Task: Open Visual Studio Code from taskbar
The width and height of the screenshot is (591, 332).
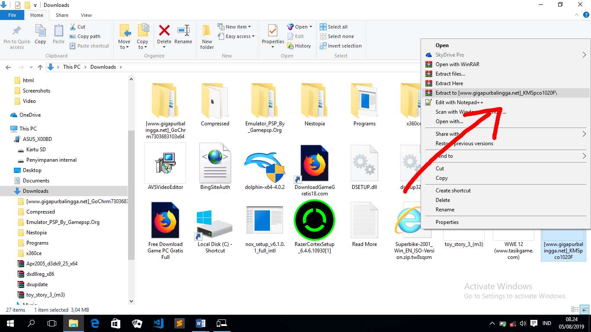Action: (x=158, y=323)
